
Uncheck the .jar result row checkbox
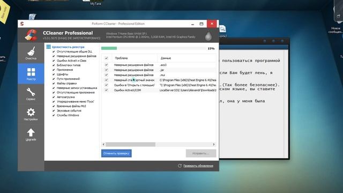pos(106,70)
